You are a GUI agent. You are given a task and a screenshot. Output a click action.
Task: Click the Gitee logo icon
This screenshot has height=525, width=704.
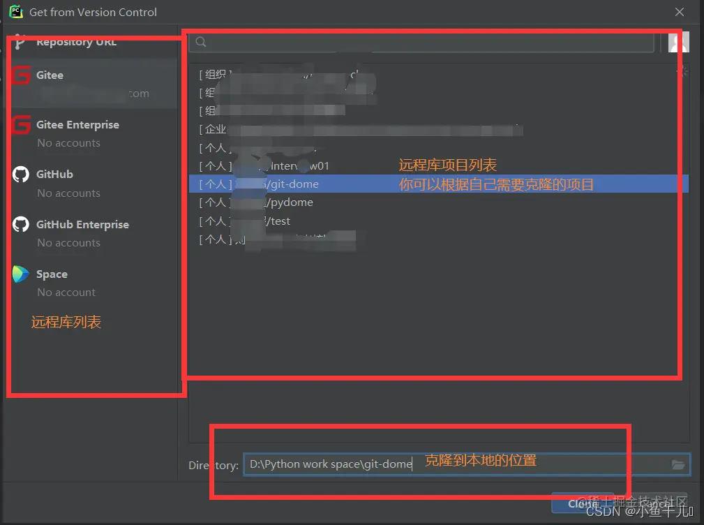pyautogui.click(x=21, y=75)
